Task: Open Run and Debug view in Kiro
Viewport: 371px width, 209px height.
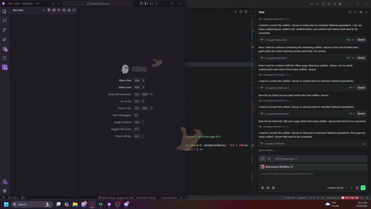Action: [x=4, y=39]
